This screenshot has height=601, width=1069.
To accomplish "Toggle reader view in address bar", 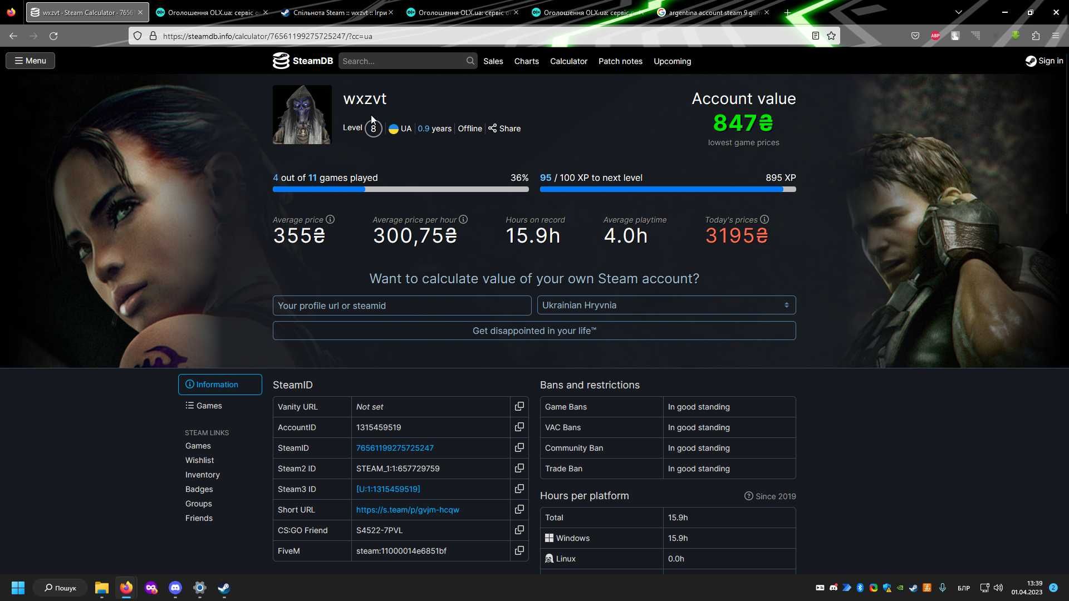I will click(x=815, y=36).
